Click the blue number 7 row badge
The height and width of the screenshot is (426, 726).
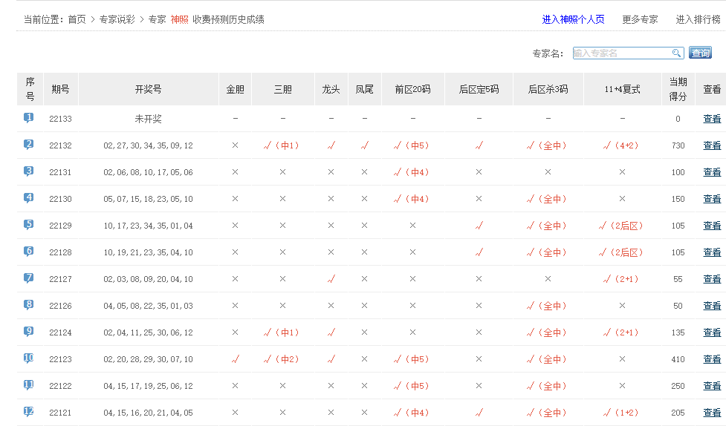(29, 278)
